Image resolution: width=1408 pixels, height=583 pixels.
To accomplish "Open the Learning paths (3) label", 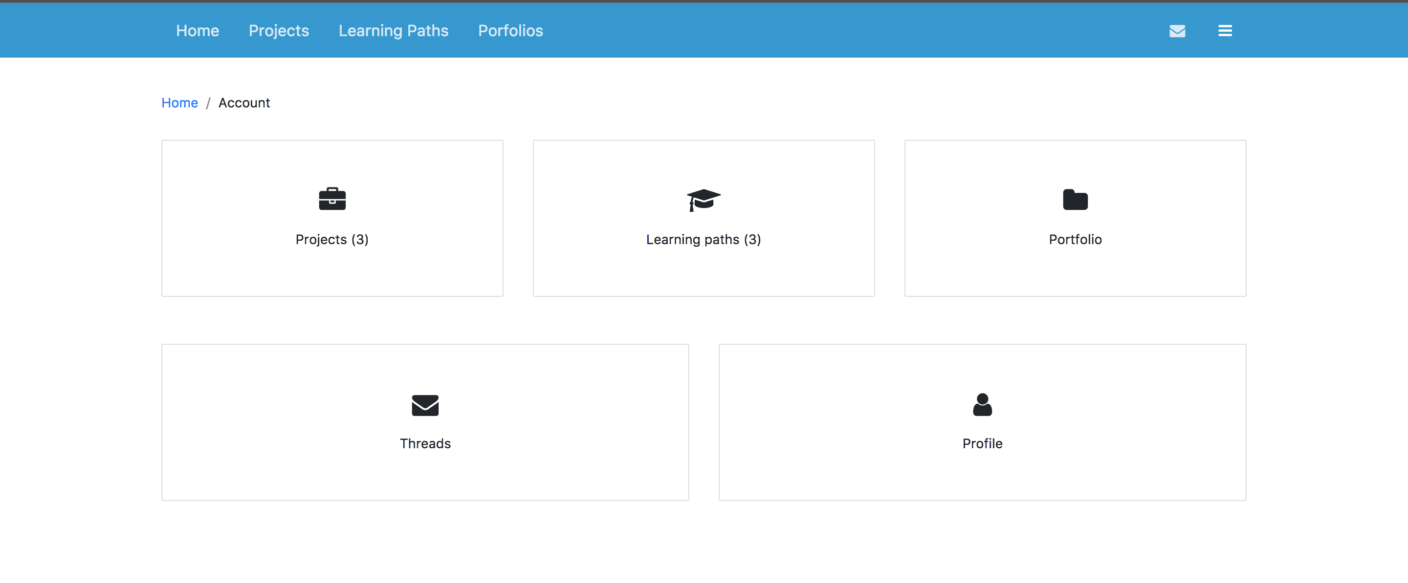I will 704,239.
